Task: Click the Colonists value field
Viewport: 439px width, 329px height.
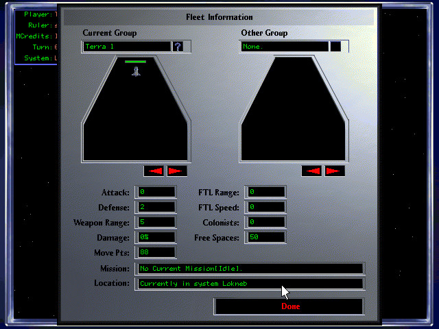Action: click(x=265, y=222)
